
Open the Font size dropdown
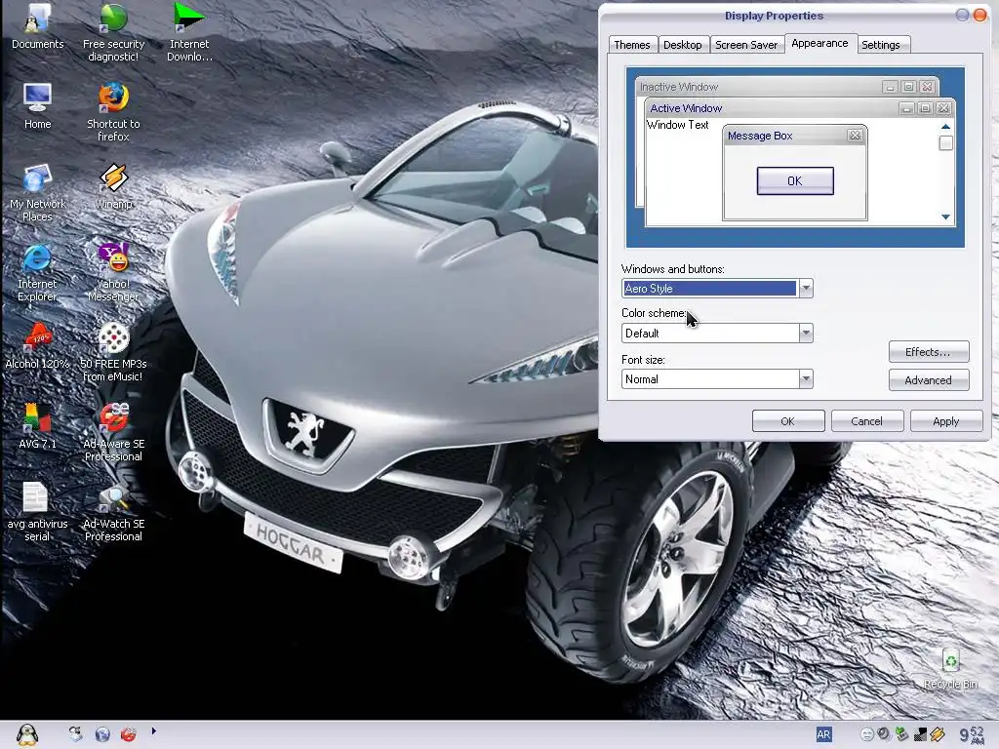pyautogui.click(x=805, y=379)
